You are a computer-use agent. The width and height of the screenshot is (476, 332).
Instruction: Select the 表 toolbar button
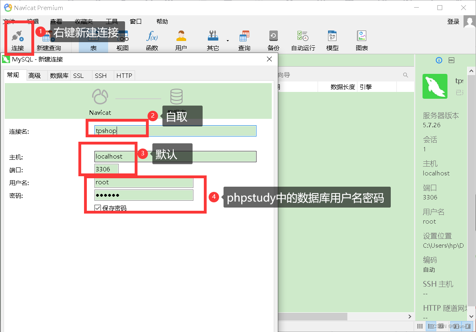click(93, 41)
